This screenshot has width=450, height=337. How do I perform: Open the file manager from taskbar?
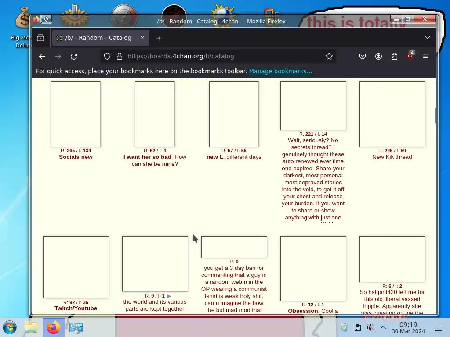point(31,327)
